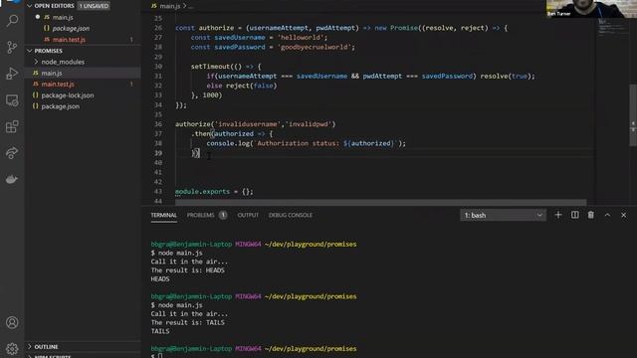The width and height of the screenshot is (637, 358).
Task: Open the Manage gear menu
Action: [x=12, y=349]
